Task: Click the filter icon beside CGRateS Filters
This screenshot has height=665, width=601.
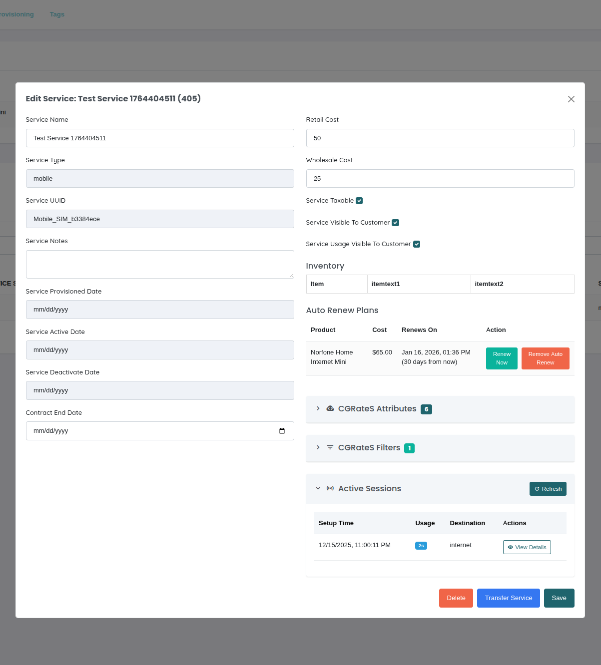Action: click(x=330, y=447)
